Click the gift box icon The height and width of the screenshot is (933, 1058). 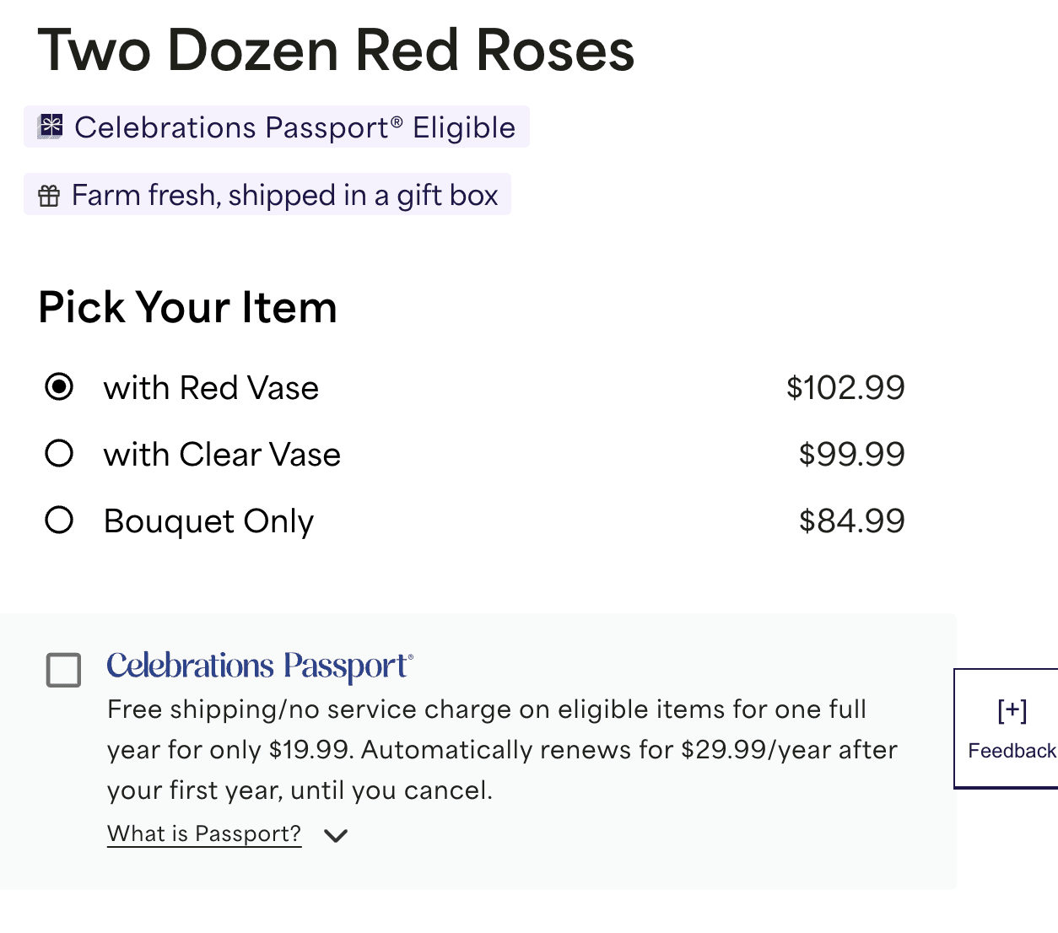pos(49,196)
